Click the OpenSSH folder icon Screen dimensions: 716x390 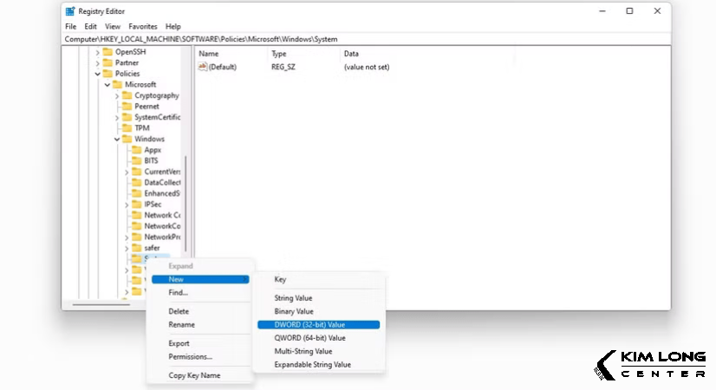point(107,52)
